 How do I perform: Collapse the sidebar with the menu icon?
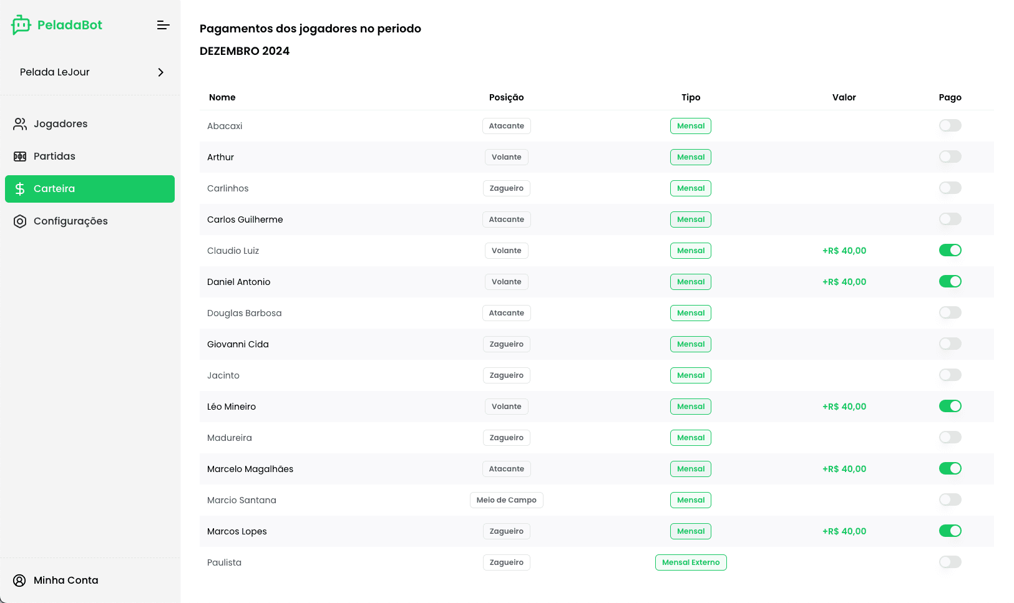(163, 25)
